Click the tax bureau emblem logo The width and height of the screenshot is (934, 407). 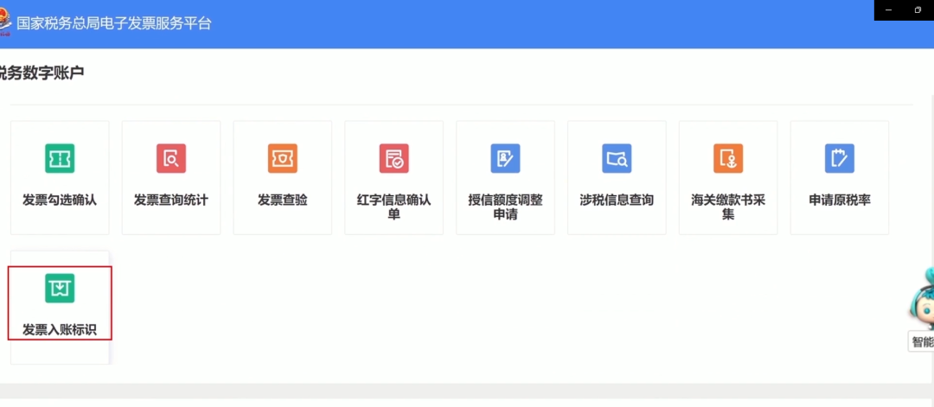[x=5, y=23]
